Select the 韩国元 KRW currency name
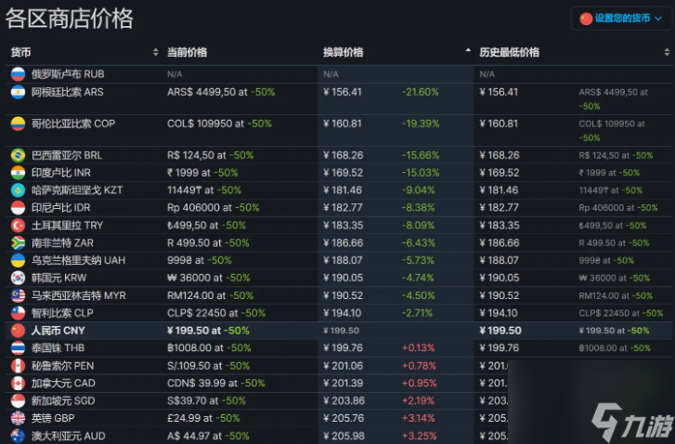The image size is (675, 444). coord(59,278)
